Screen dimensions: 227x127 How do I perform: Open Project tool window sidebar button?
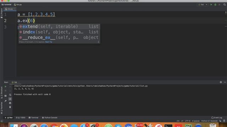[1, 13]
